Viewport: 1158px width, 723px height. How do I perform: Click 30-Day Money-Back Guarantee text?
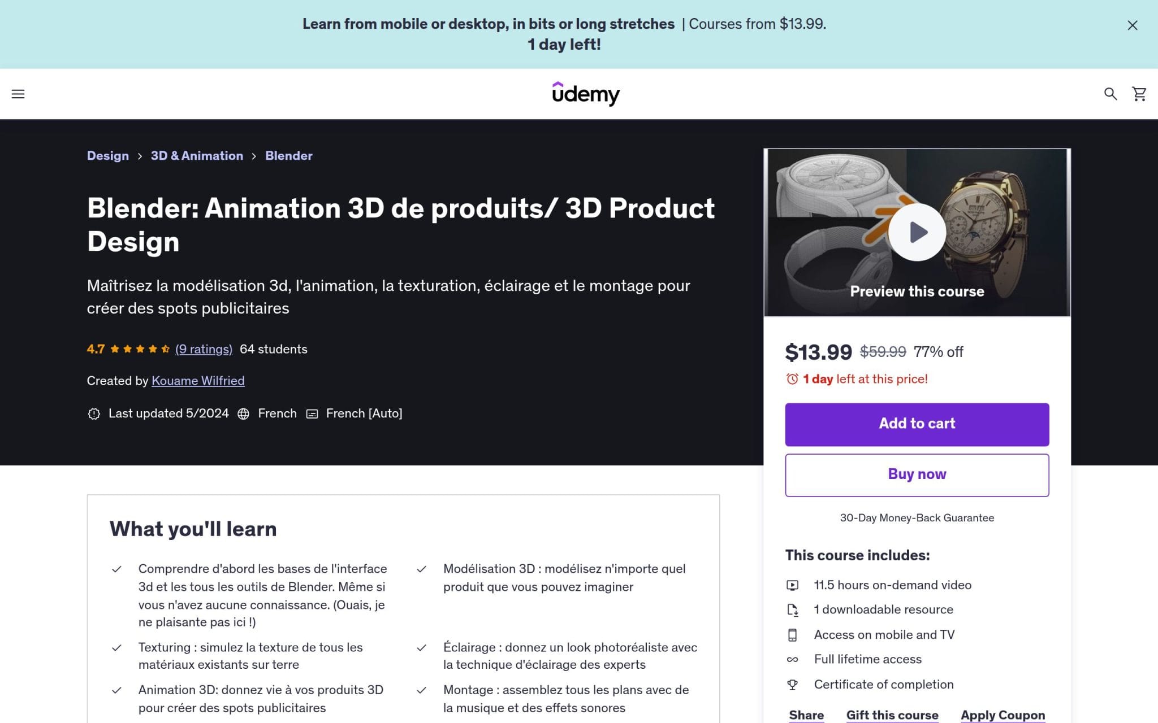pos(917,518)
